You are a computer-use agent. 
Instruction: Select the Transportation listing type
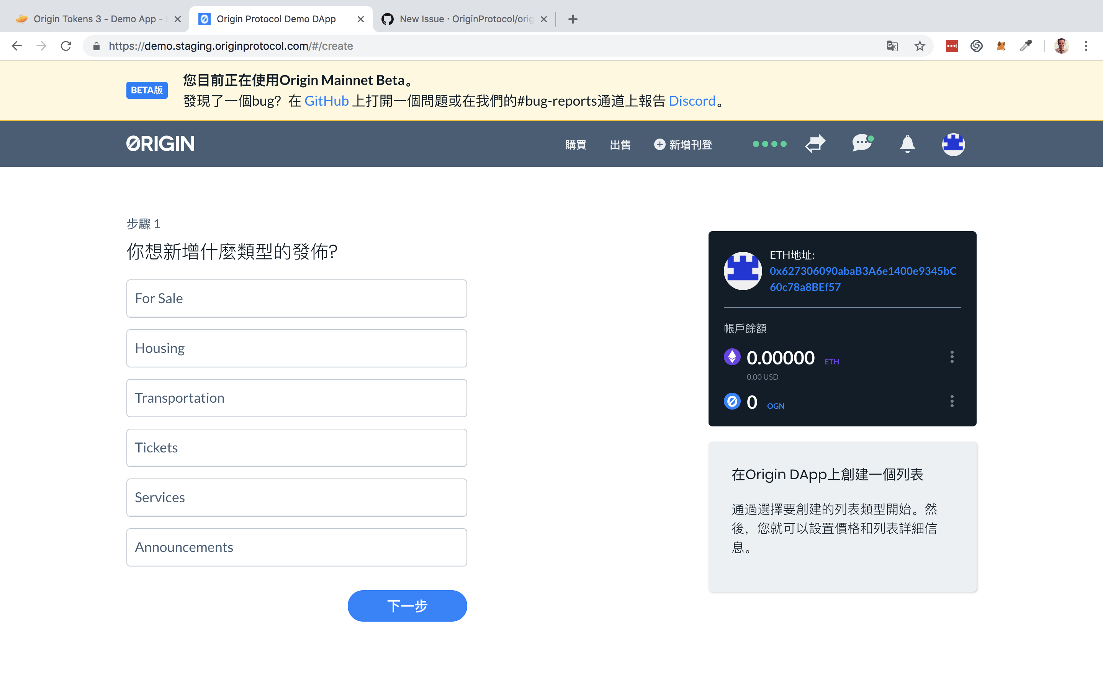(x=297, y=398)
